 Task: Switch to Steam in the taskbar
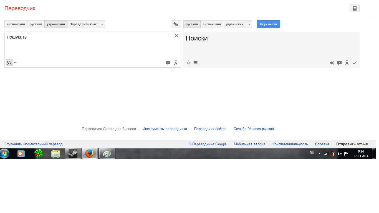click(73, 153)
